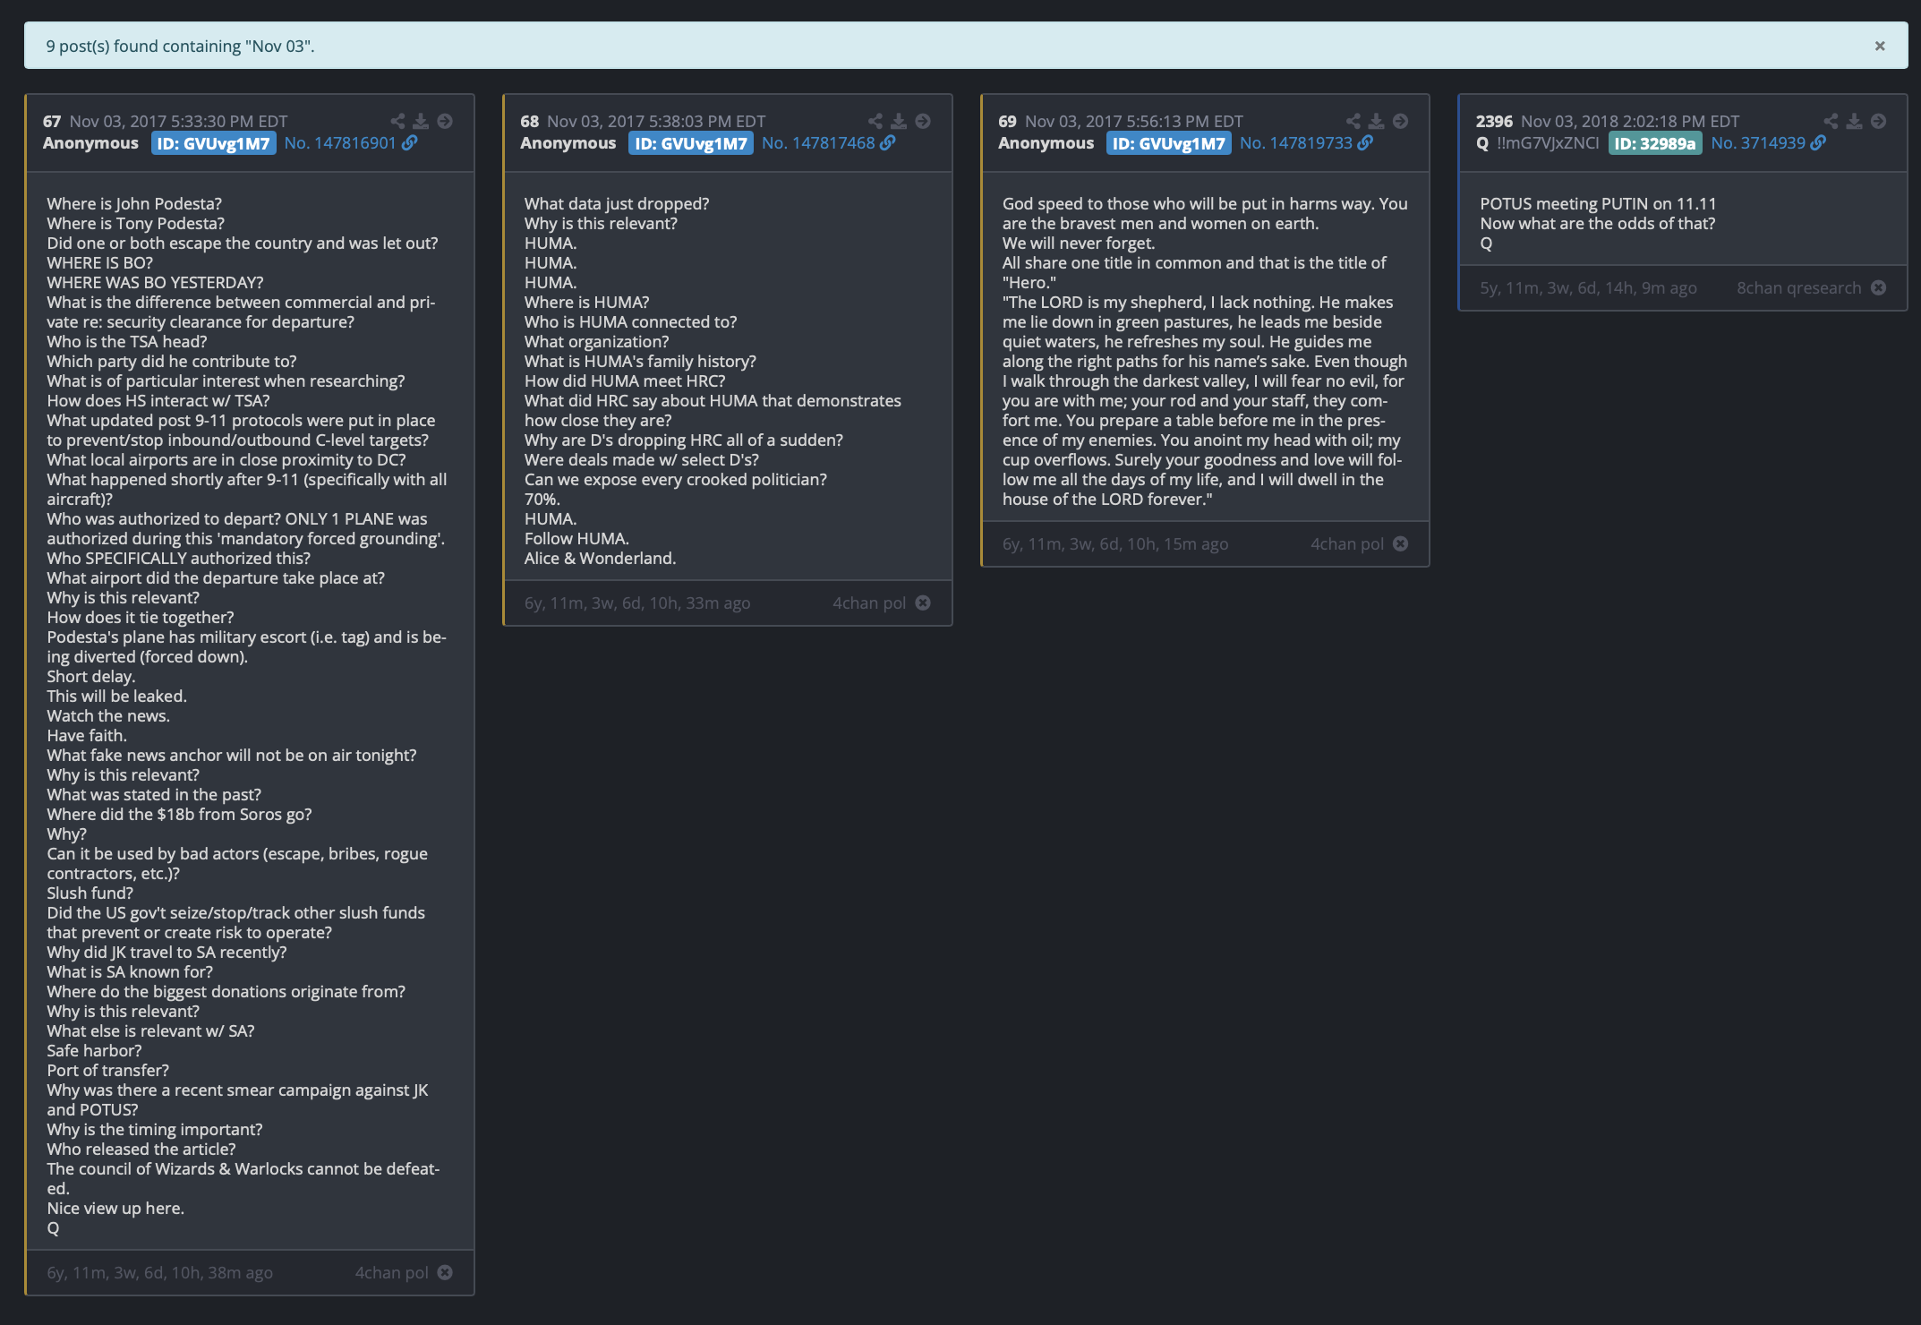
Task: Select the '5y, 11m, 3w, 6d, 14h, 9m ago' age
Action: [x=1588, y=287]
